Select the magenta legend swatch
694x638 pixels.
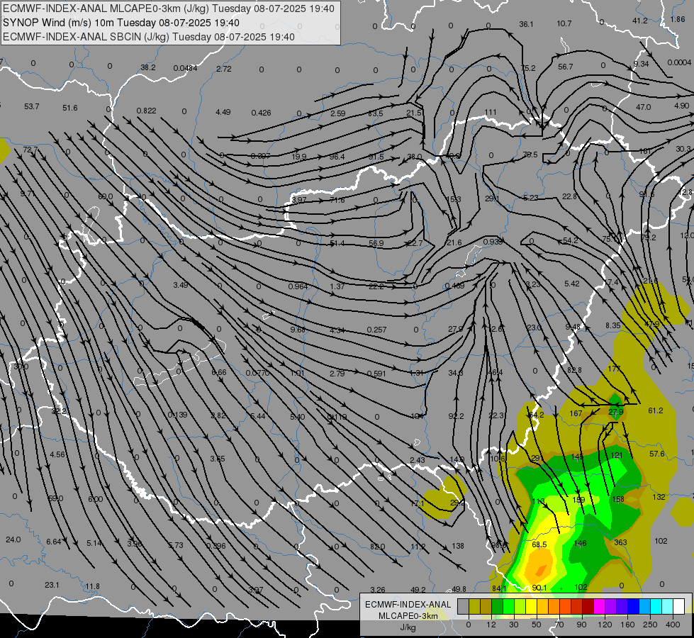(x=599, y=606)
